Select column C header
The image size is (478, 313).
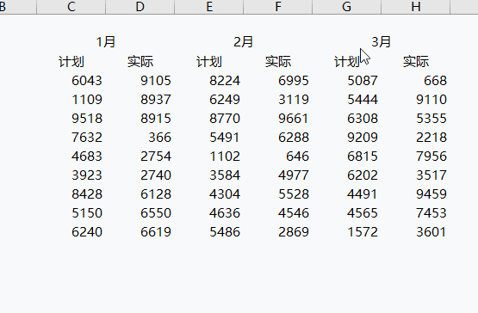tap(71, 7)
